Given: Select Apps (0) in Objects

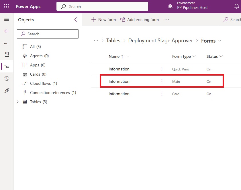Looking at the screenshot, I should 38,65.
